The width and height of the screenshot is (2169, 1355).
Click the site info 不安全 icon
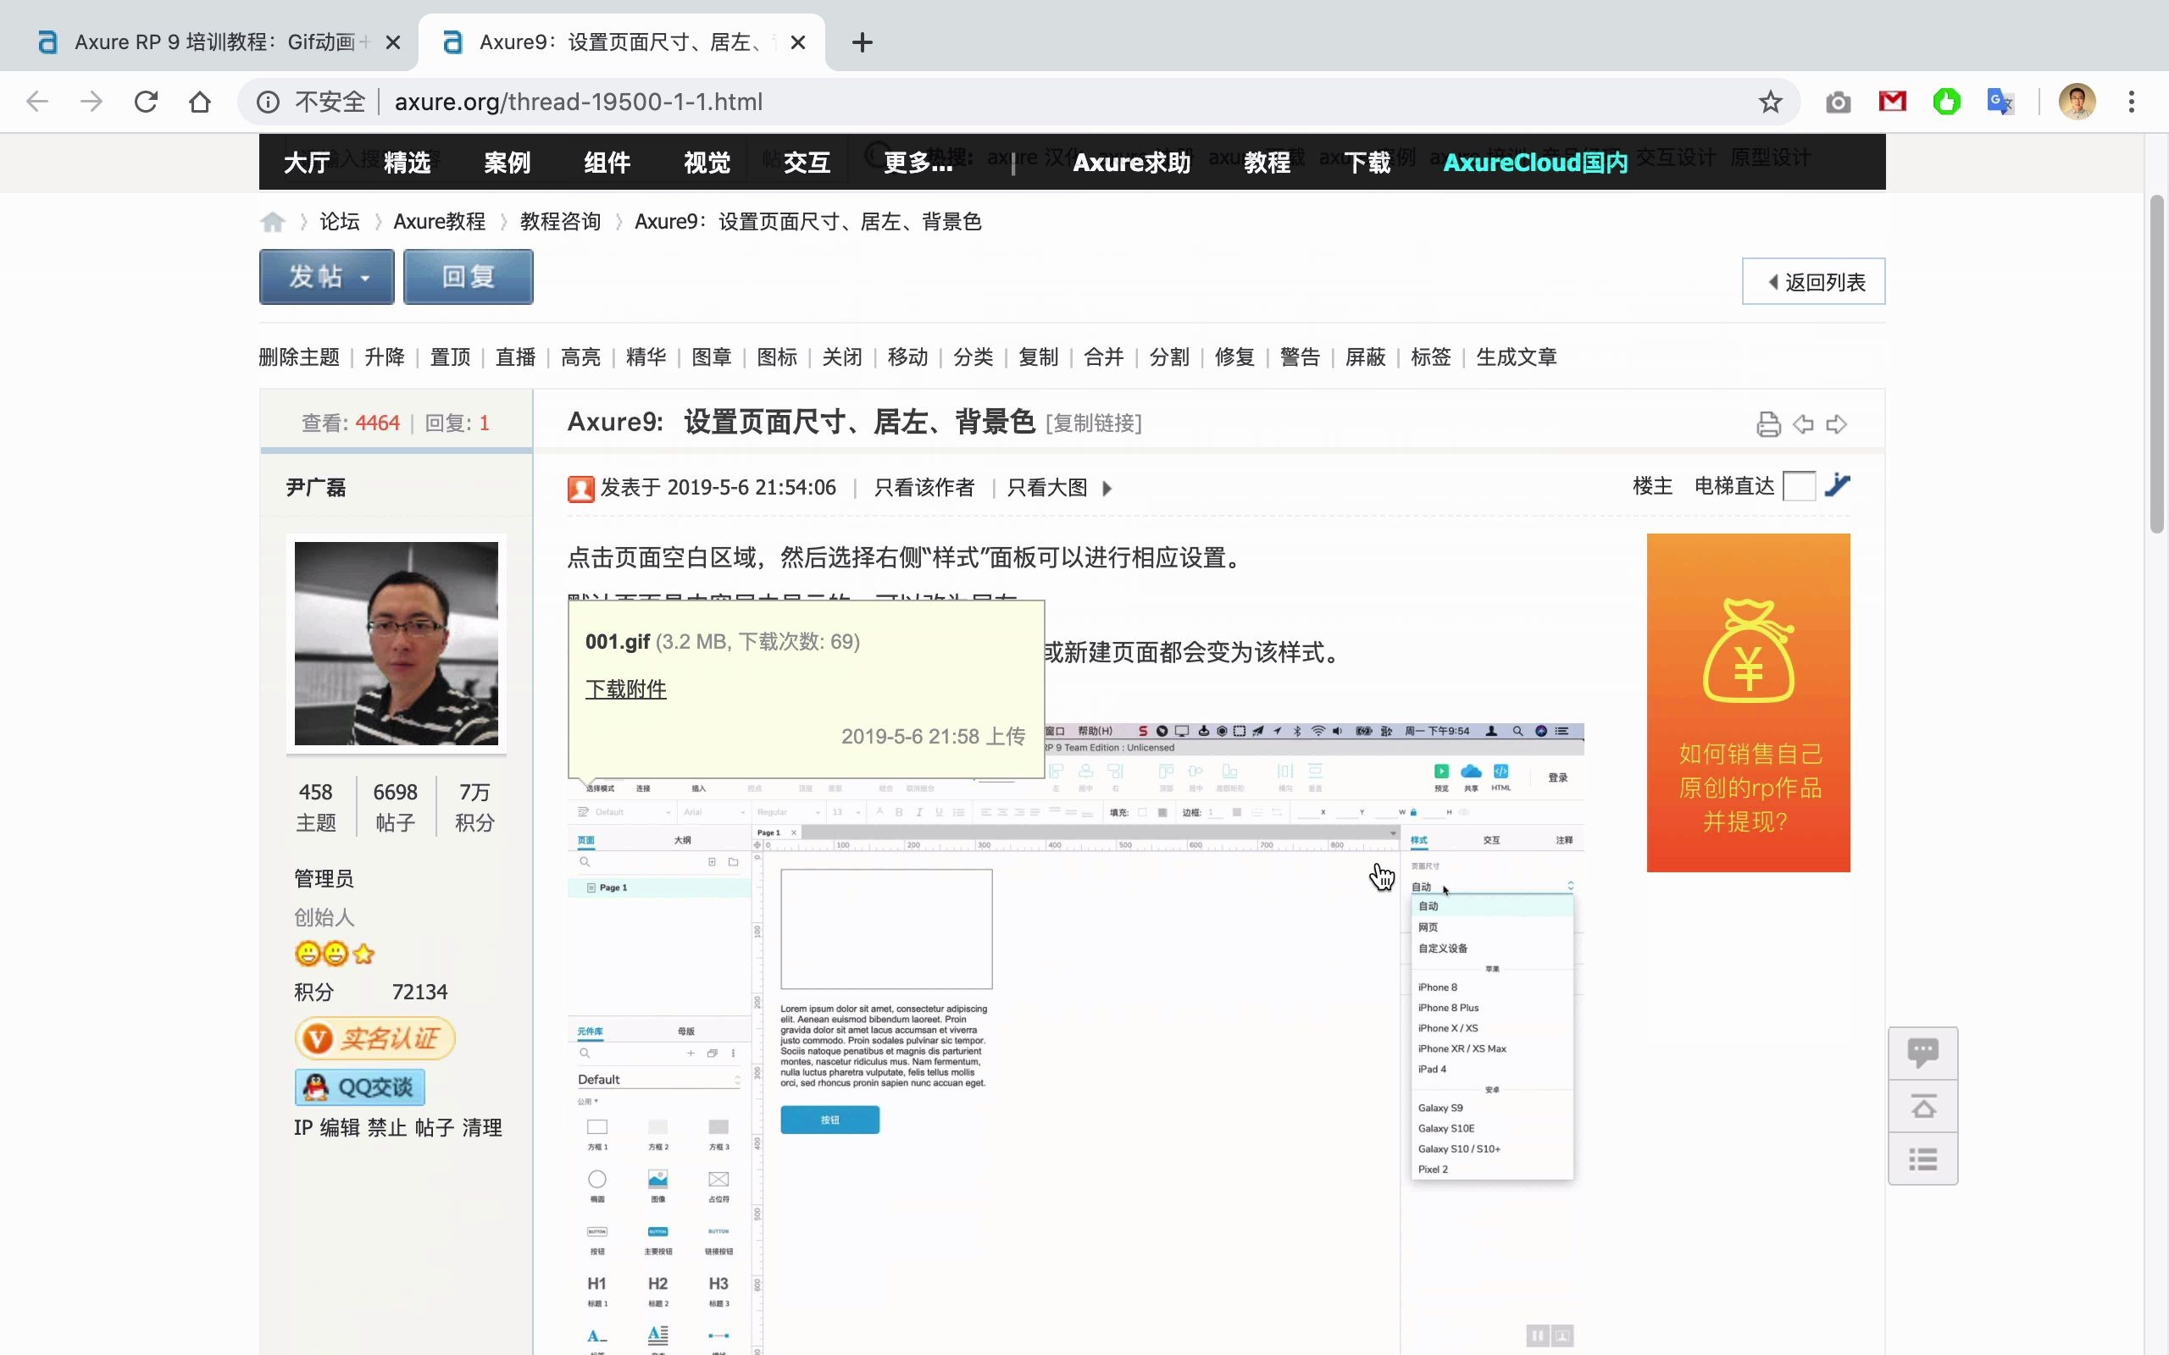click(267, 102)
